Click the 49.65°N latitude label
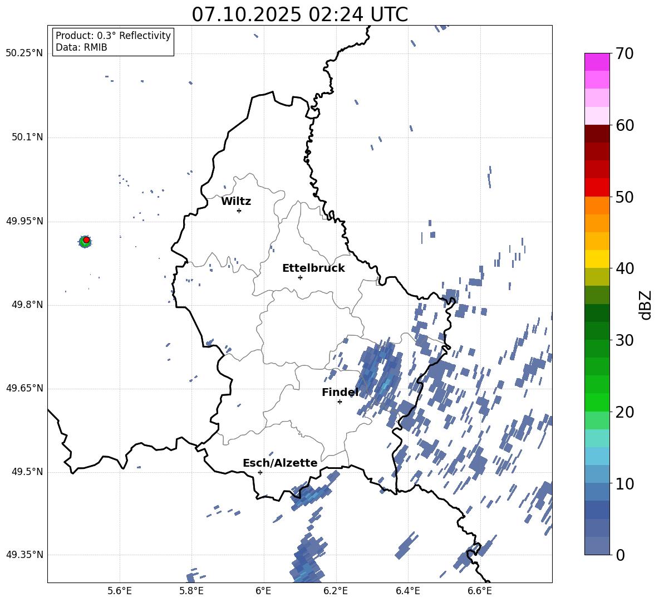 [24, 388]
